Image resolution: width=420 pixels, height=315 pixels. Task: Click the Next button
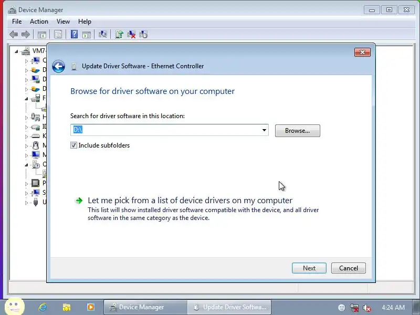[x=309, y=268]
